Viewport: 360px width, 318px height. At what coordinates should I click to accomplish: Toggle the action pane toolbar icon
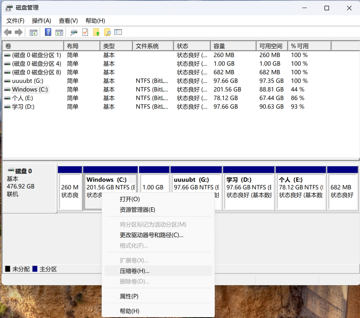click(x=59, y=32)
